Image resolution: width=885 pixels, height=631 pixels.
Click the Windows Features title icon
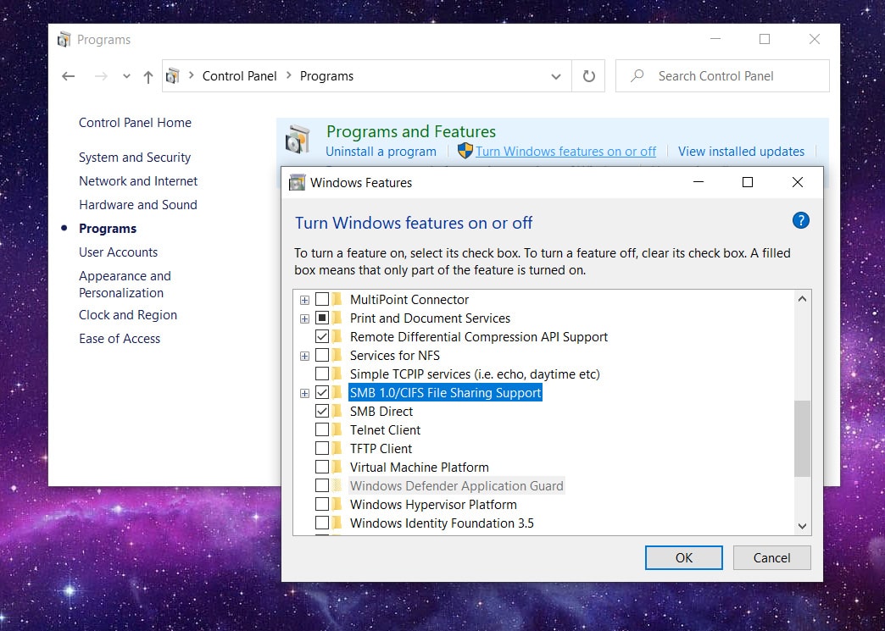click(297, 183)
